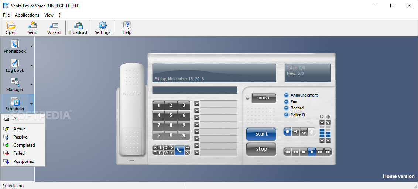Click the Help toolbar icon
The width and height of the screenshot is (418, 189).
(x=127, y=28)
